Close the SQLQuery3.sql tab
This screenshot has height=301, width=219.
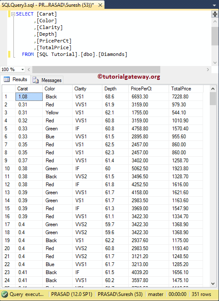[100, 5]
